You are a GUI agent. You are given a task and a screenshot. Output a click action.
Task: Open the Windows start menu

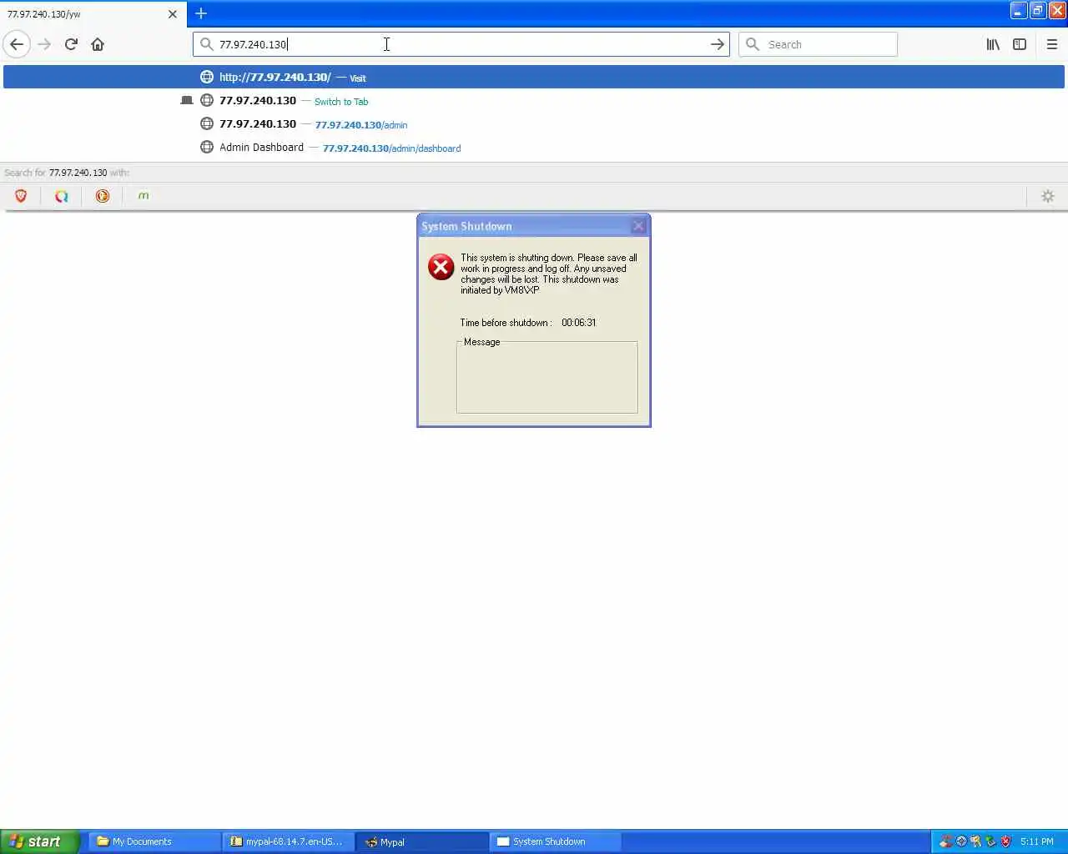pos(39,841)
